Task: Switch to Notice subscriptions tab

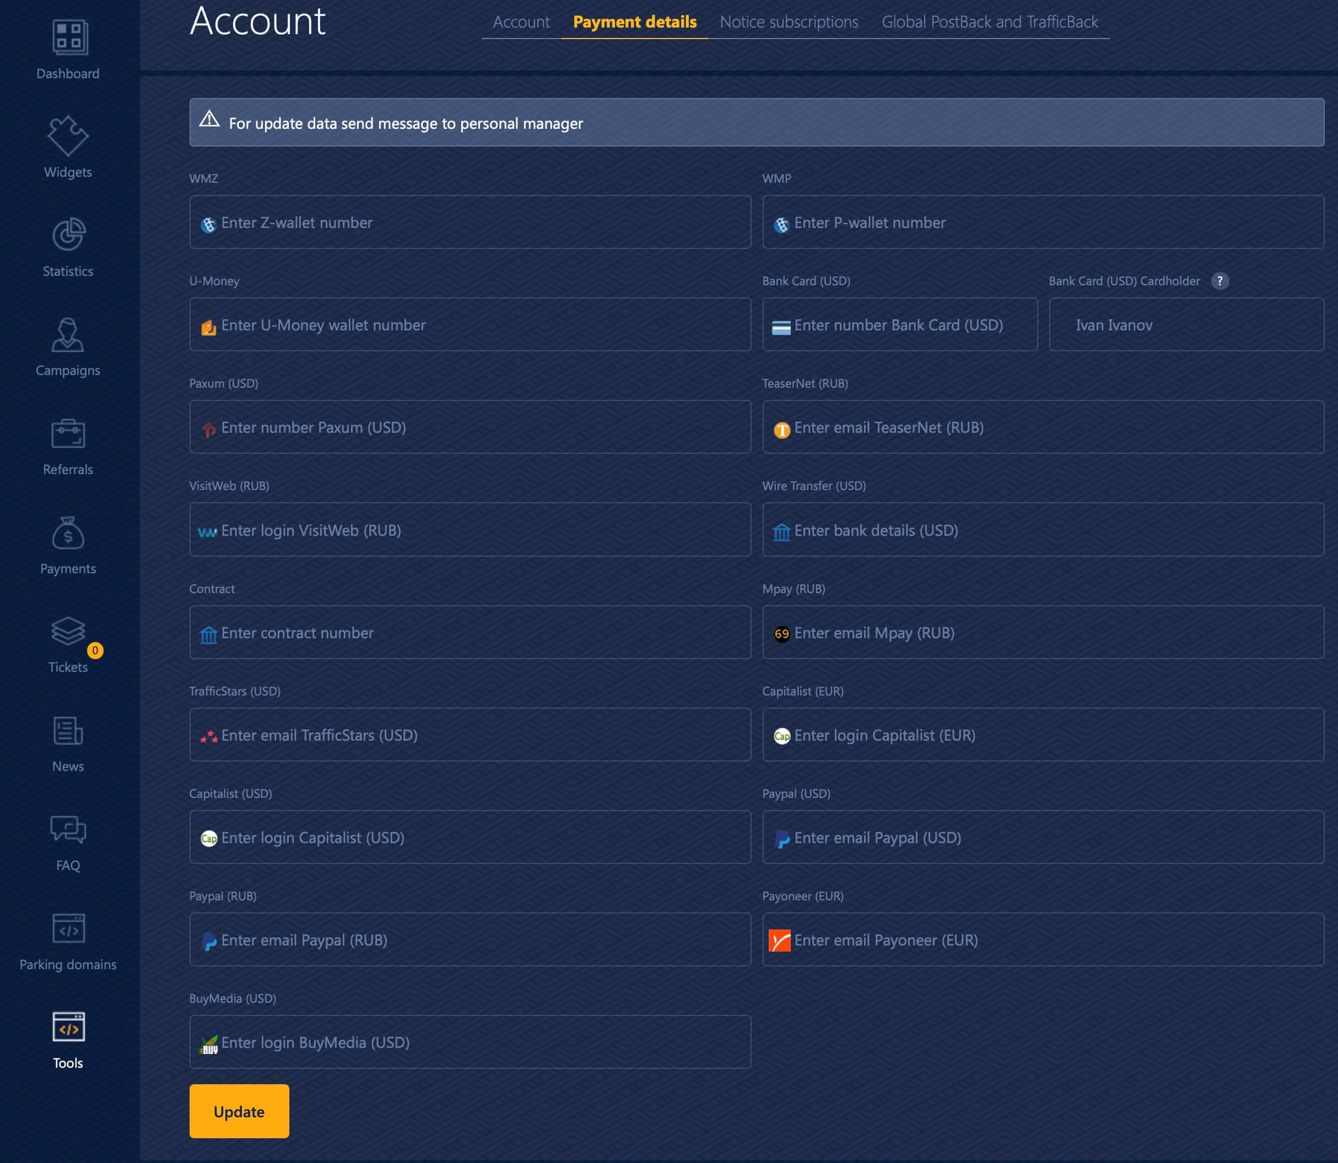Action: [x=789, y=22]
